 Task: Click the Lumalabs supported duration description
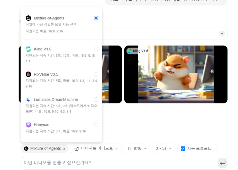coord(61,109)
